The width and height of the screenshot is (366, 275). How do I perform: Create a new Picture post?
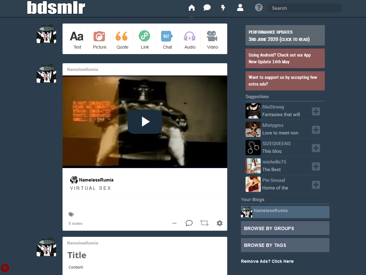(x=100, y=39)
